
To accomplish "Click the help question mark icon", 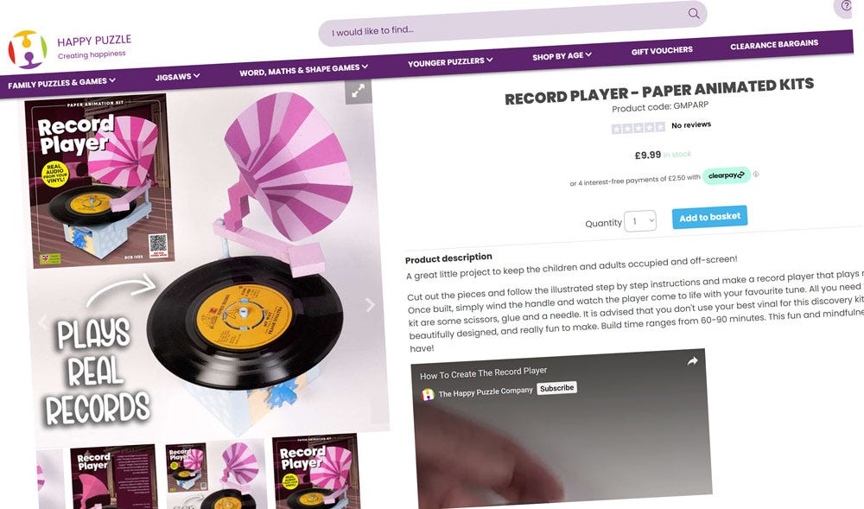I will tap(845, 7).
